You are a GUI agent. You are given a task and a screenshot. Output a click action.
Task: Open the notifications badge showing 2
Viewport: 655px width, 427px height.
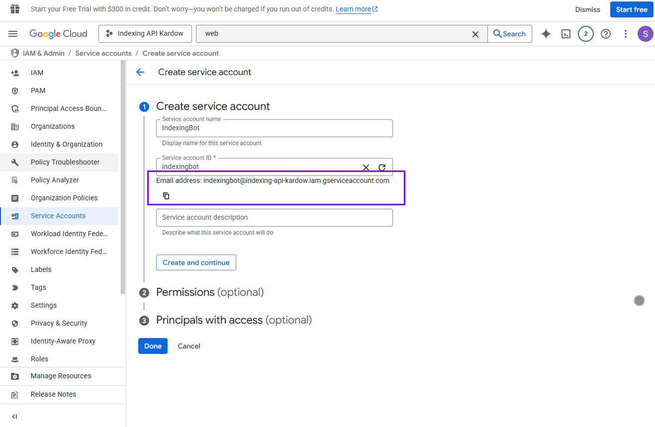coord(585,34)
